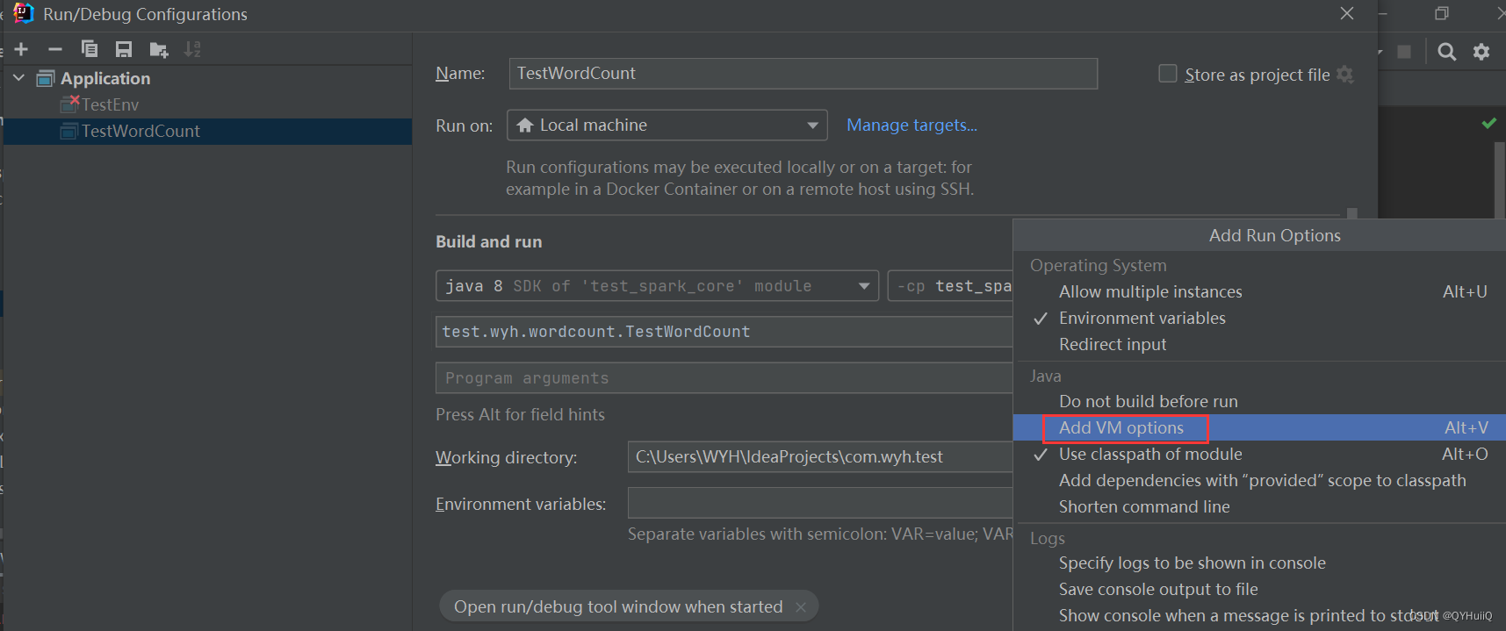
Task: Click the IDE editor vertical scrollbar
Action: (1500, 180)
